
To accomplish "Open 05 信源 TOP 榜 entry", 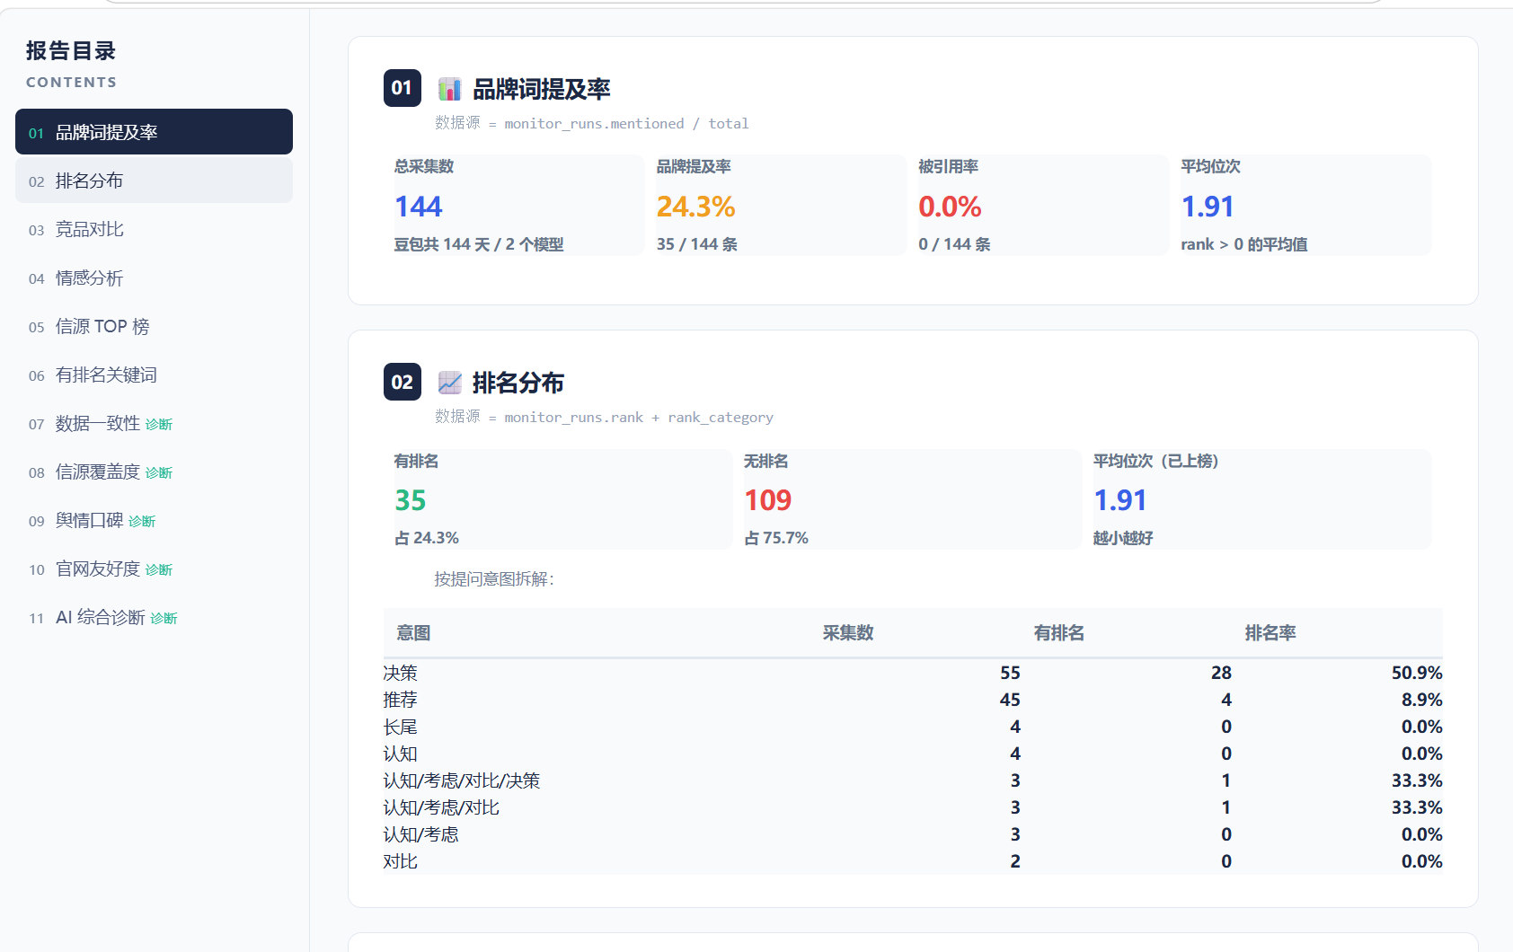I will pos(154,326).
